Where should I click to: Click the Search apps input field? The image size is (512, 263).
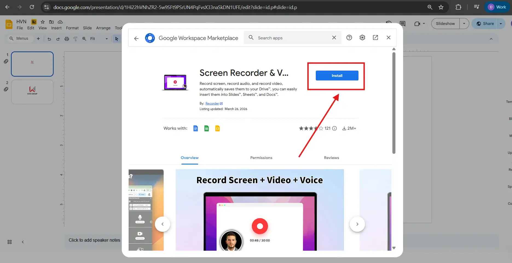coord(292,38)
